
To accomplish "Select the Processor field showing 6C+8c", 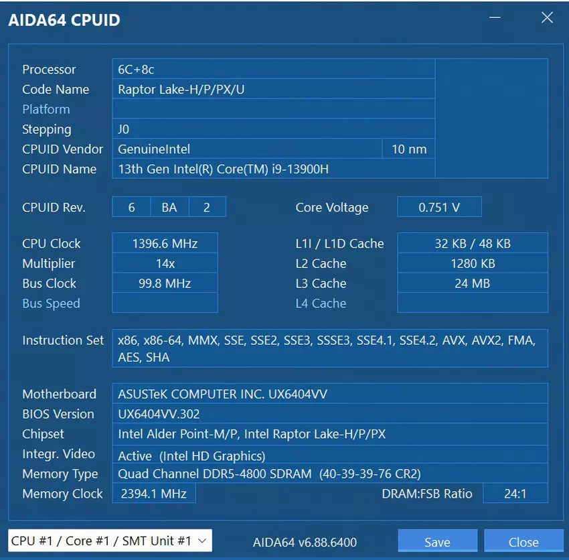I will click(273, 69).
